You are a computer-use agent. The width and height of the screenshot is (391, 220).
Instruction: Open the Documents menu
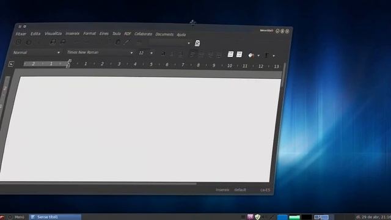[x=164, y=34]
